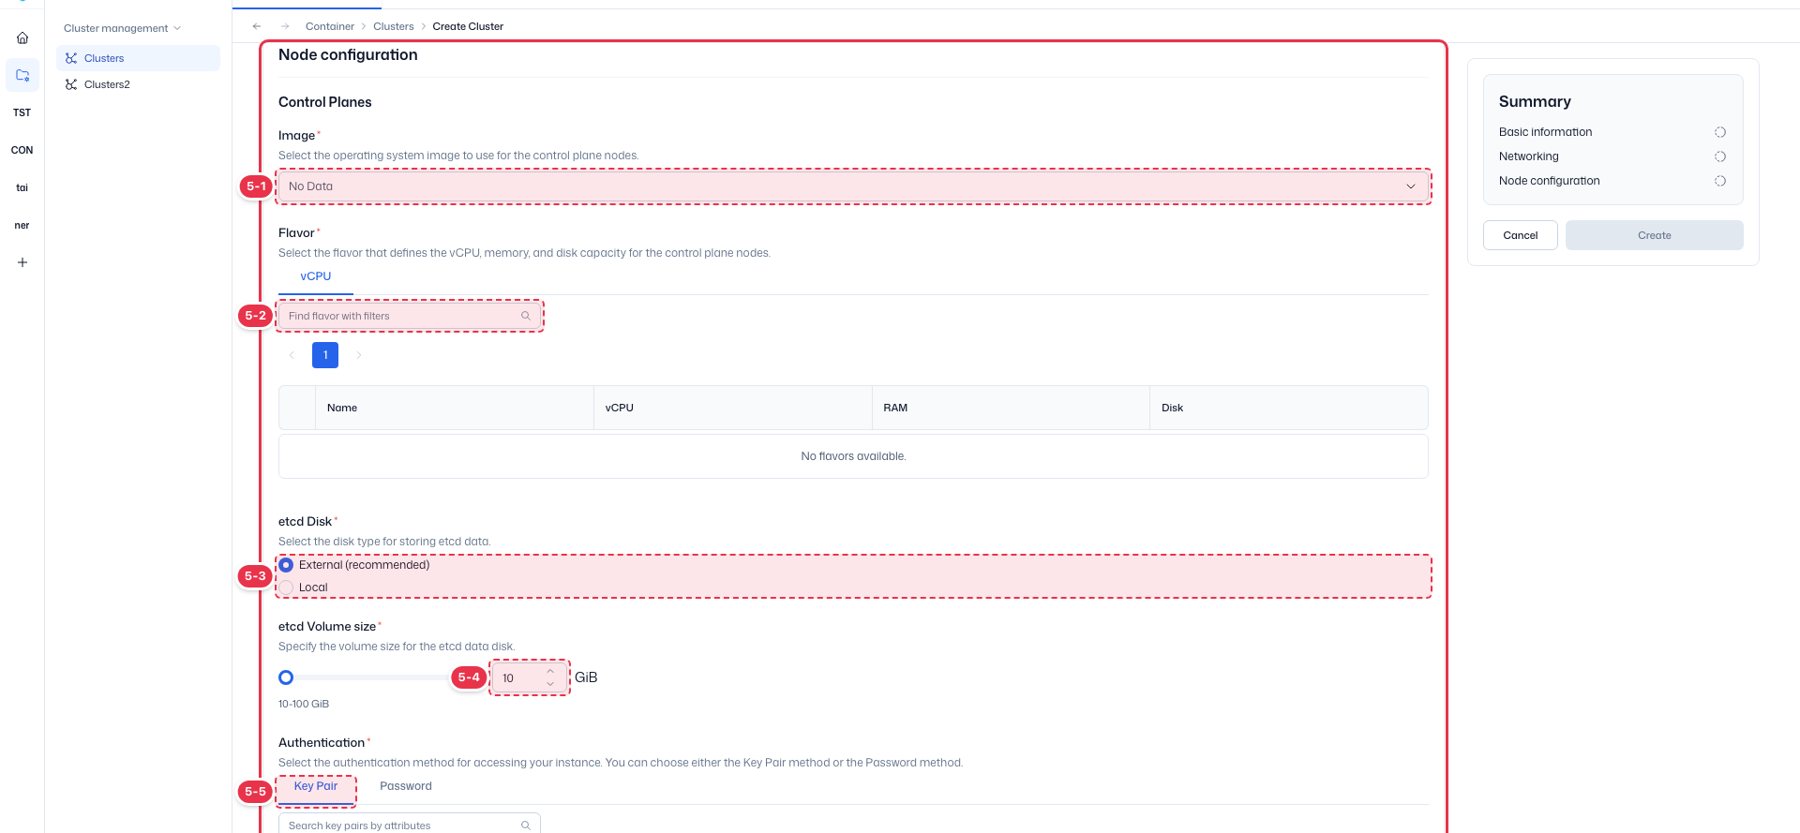Increase etcd volume size with up arrow
The image size is (1800, 833).
550,671
